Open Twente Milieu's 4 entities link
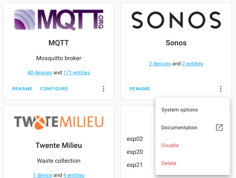 (x=74, y=175)
